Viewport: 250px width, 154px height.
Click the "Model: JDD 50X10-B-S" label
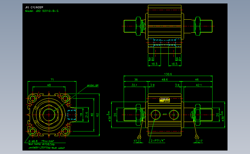(42, 11)
